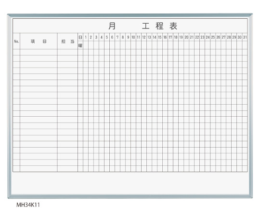Screen dimensions: 260x217
Task: Click day number 12 header
Action: coord(144,37)
